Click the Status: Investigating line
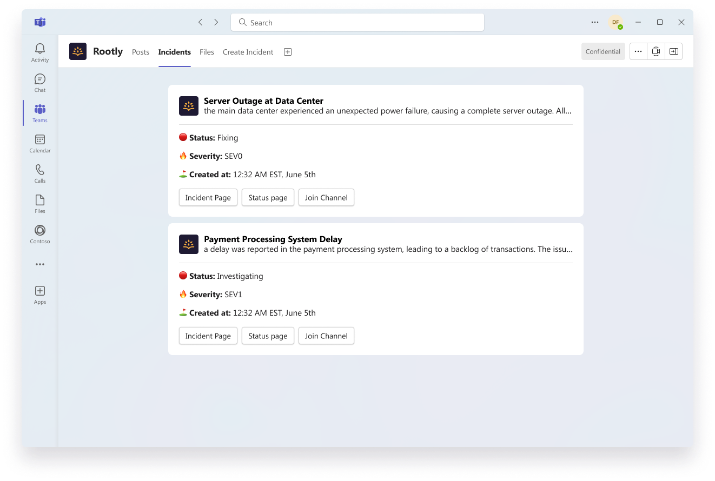Image resolution: width=715 pixels, height=481 pixels. click(x=221, y=276)
